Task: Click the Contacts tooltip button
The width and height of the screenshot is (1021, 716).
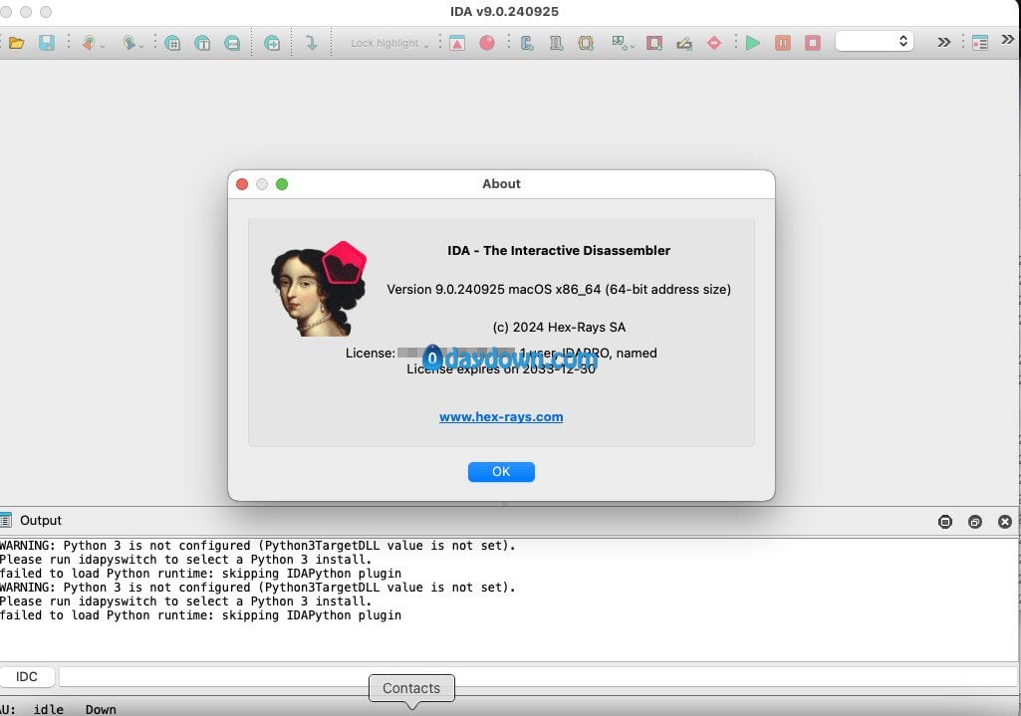Action: 411,688
